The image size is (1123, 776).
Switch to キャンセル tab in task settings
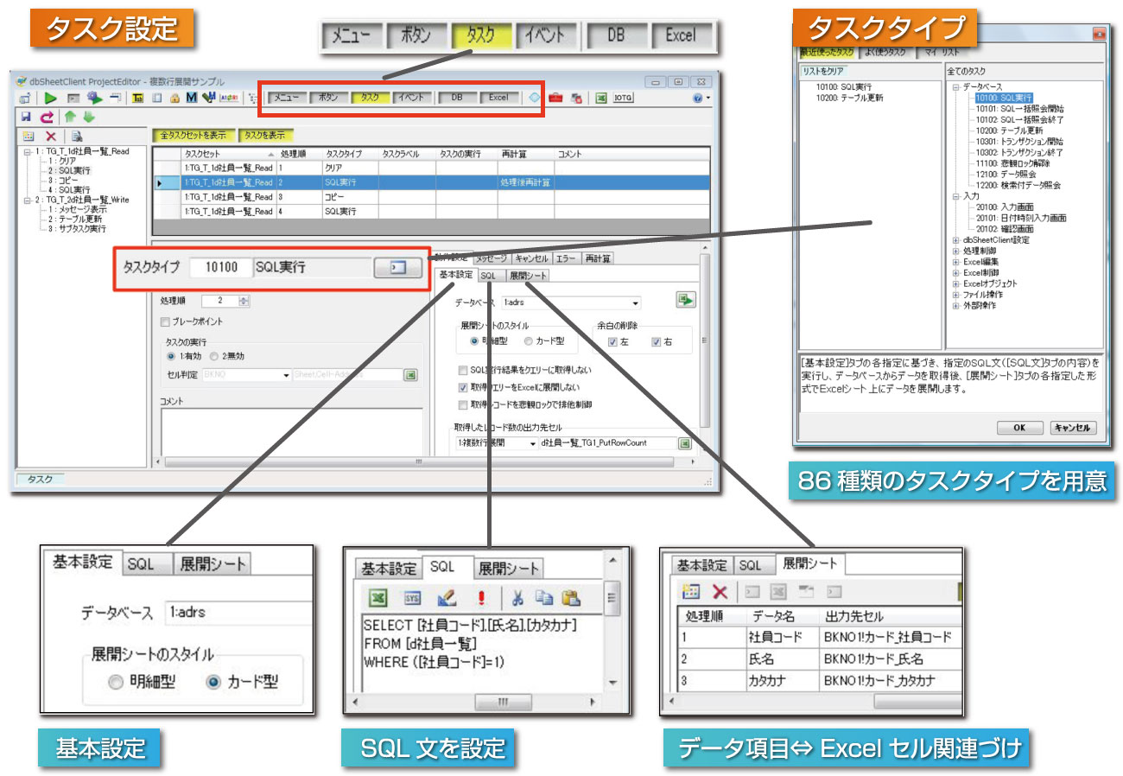(x=530, y=258)
